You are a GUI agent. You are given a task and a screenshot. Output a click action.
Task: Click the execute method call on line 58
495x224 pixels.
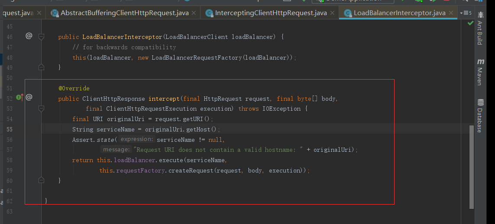(x=171, y=160)
